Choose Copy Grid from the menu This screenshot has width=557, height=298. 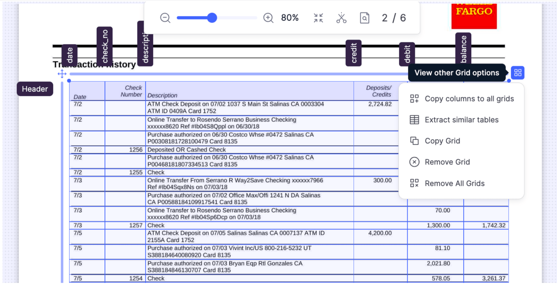point(442,141)
